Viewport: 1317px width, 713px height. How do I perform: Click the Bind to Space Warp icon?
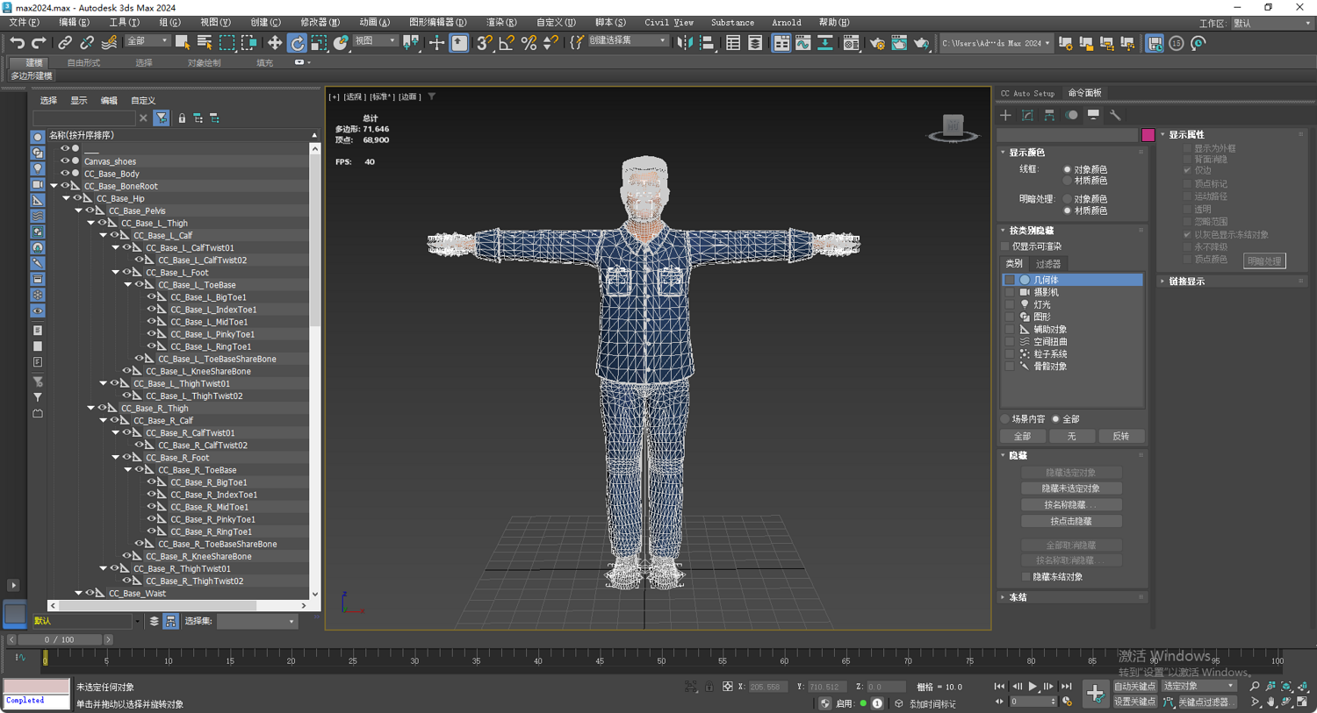pyautogui.click(x=109, y=42)
